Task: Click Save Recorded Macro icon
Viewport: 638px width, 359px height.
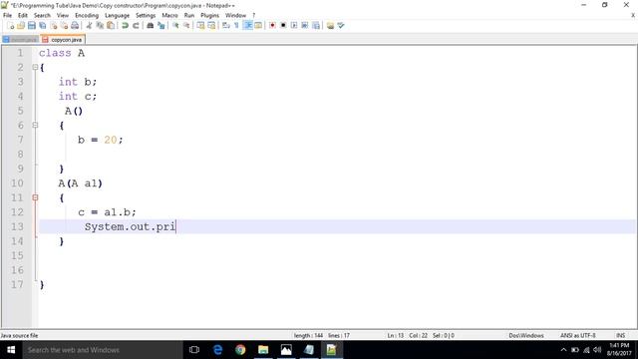Action: pos(316,26)
